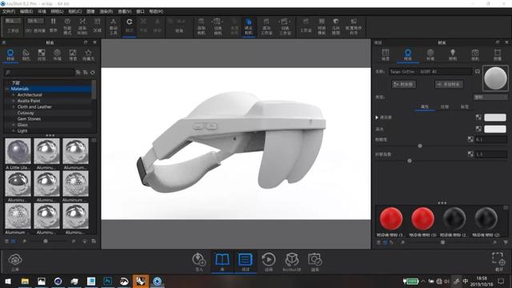512x288 pixels.
Task: Click the Multi-Material button
Action: tap(449, 84)
